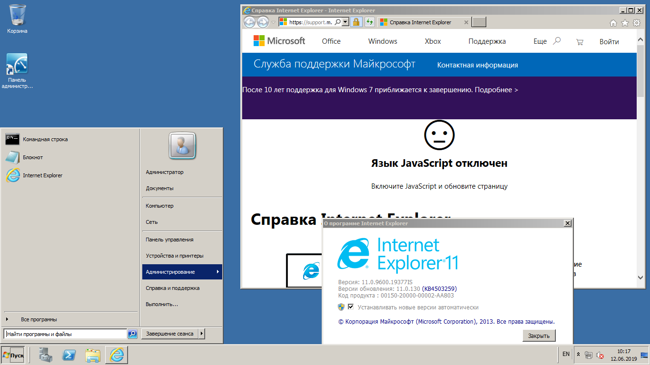Click the address bar search magnifier icon

[337, 22]
